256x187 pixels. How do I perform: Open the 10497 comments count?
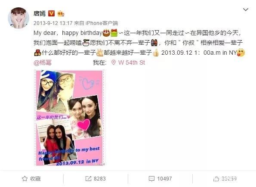(164, 179)
